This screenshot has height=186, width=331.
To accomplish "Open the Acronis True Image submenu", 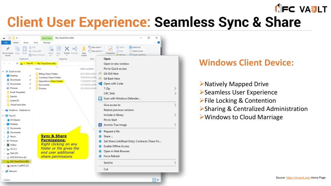I will [x=137, y=125].
